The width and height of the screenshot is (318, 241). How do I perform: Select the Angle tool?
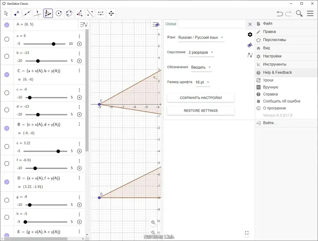80,13
